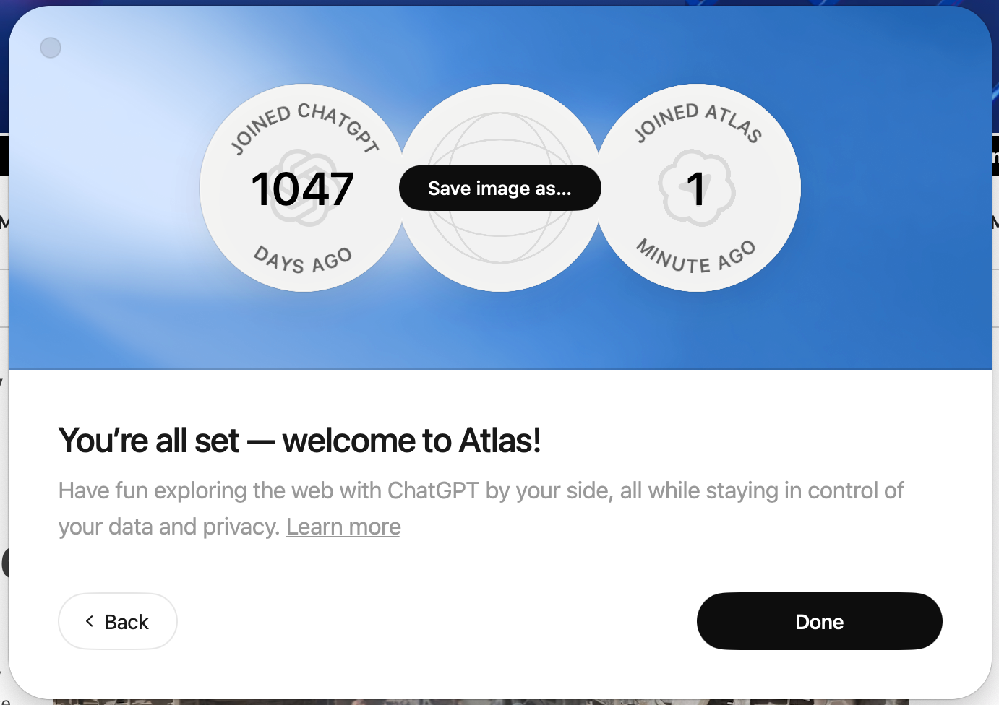
Task: Open the Learn more link
Action: point(343,527)
